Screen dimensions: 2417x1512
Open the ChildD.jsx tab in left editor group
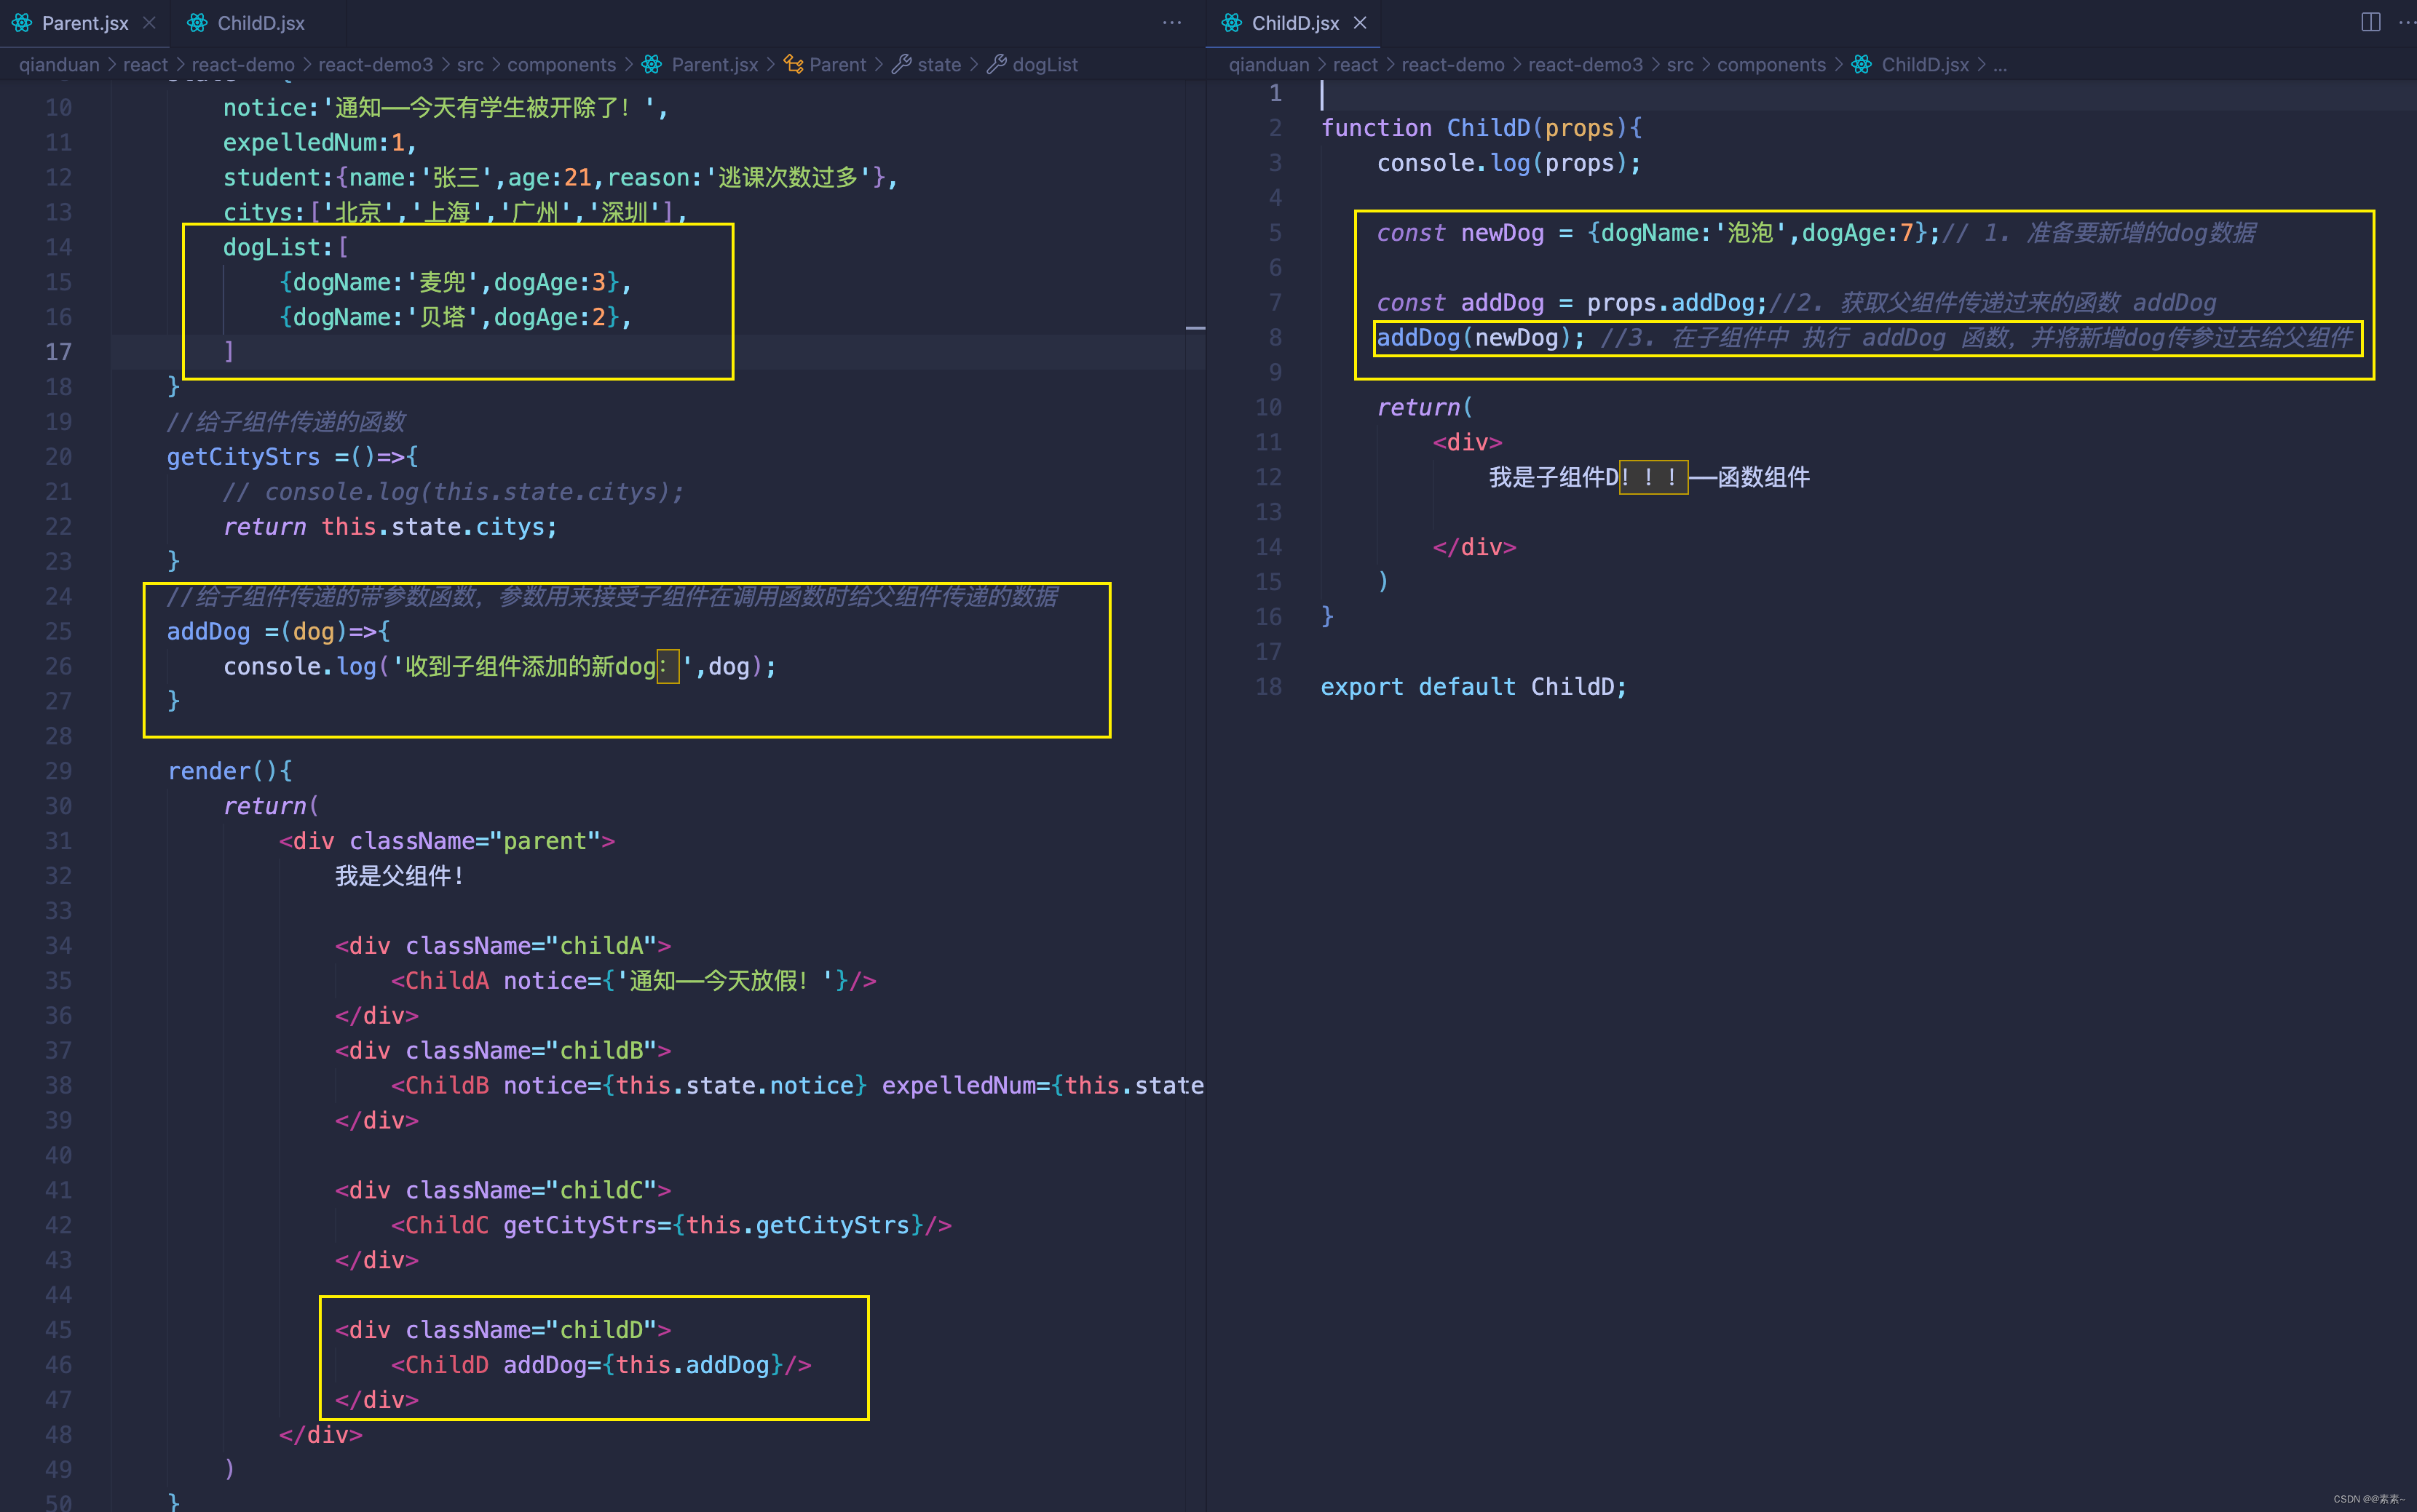[260, 23]
